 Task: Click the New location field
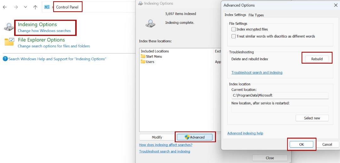pyautogui.click(x=280, y=109)
